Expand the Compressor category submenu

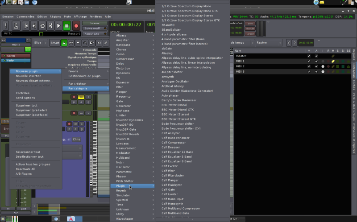point(133,59)
